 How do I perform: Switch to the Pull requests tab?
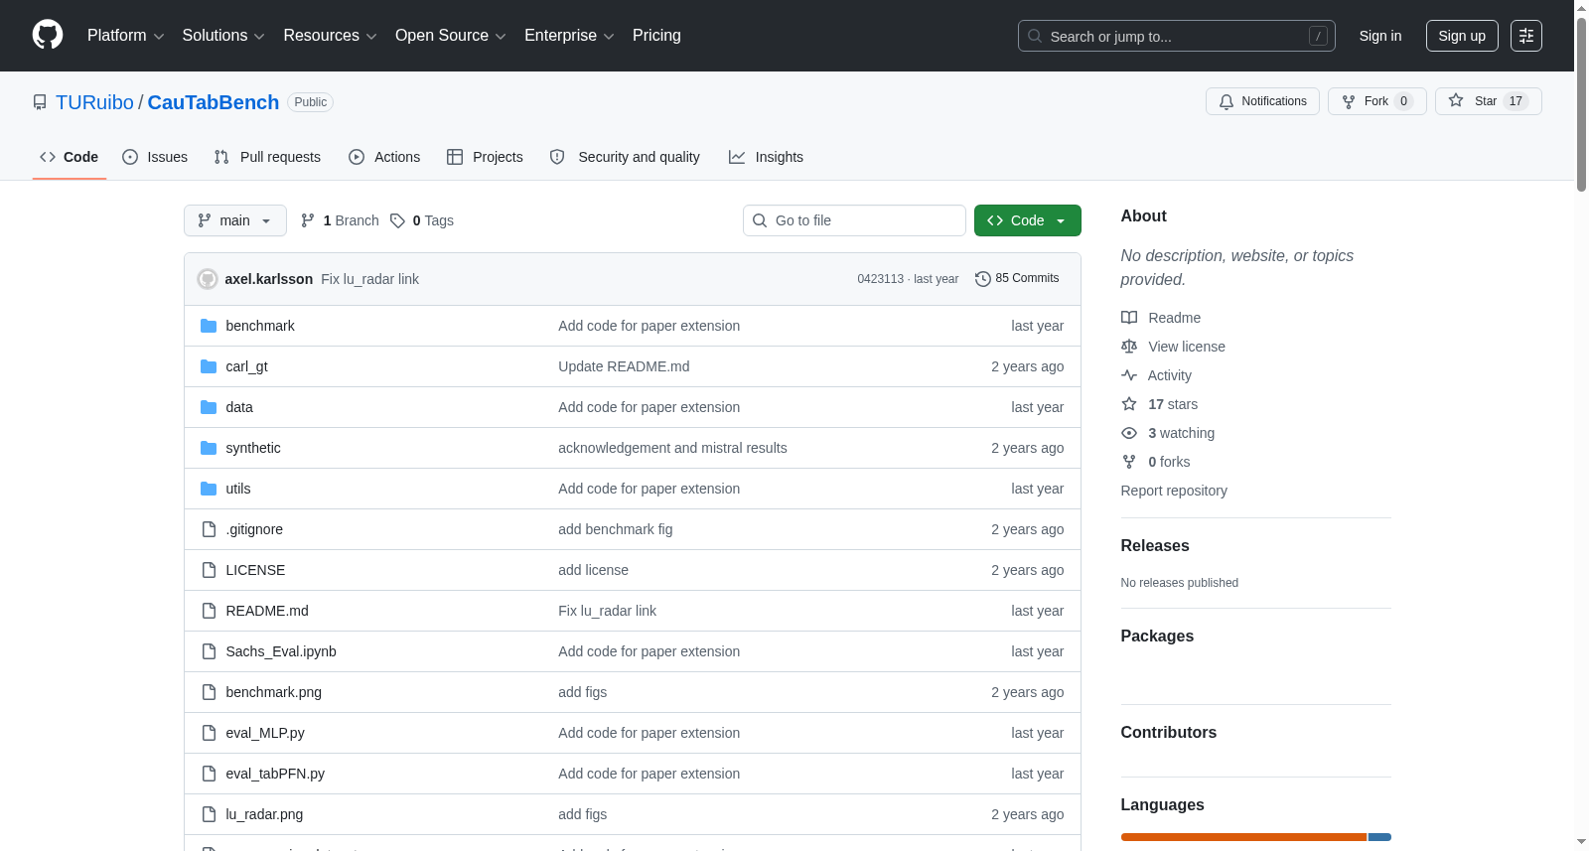267,157
